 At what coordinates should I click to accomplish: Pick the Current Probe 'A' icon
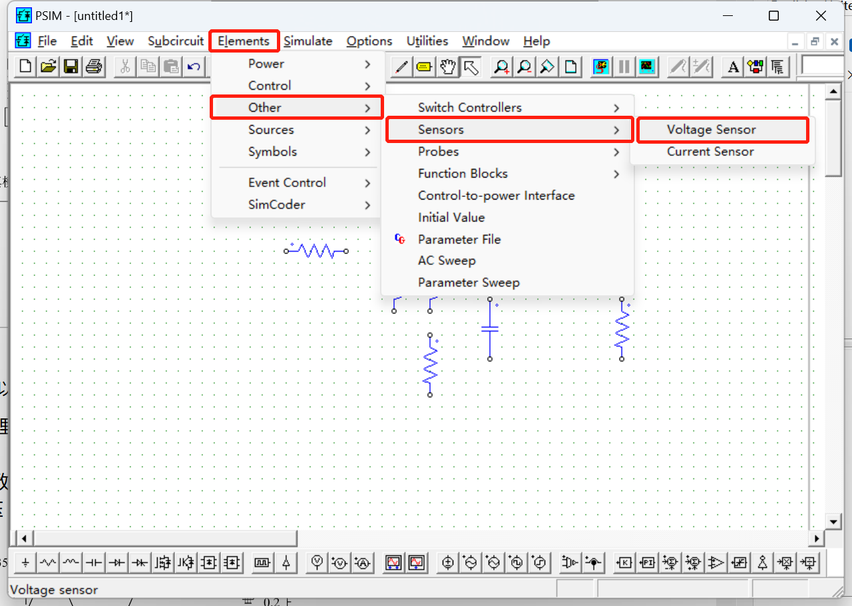coord(363,563)
